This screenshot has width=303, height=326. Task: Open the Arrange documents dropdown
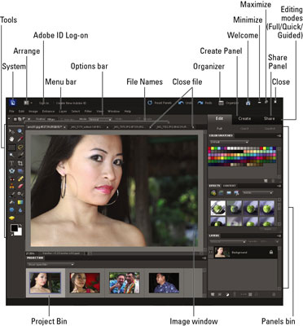(x=28, y=103)
